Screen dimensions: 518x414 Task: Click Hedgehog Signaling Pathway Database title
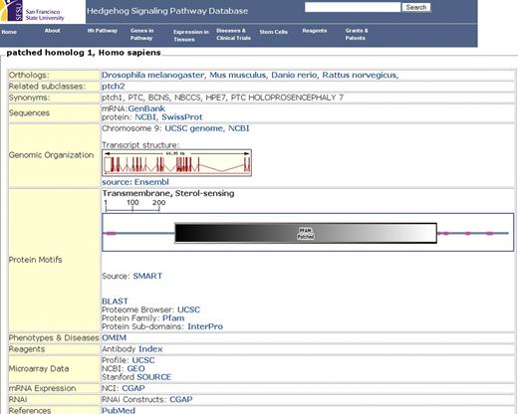[x=167, y=11]
